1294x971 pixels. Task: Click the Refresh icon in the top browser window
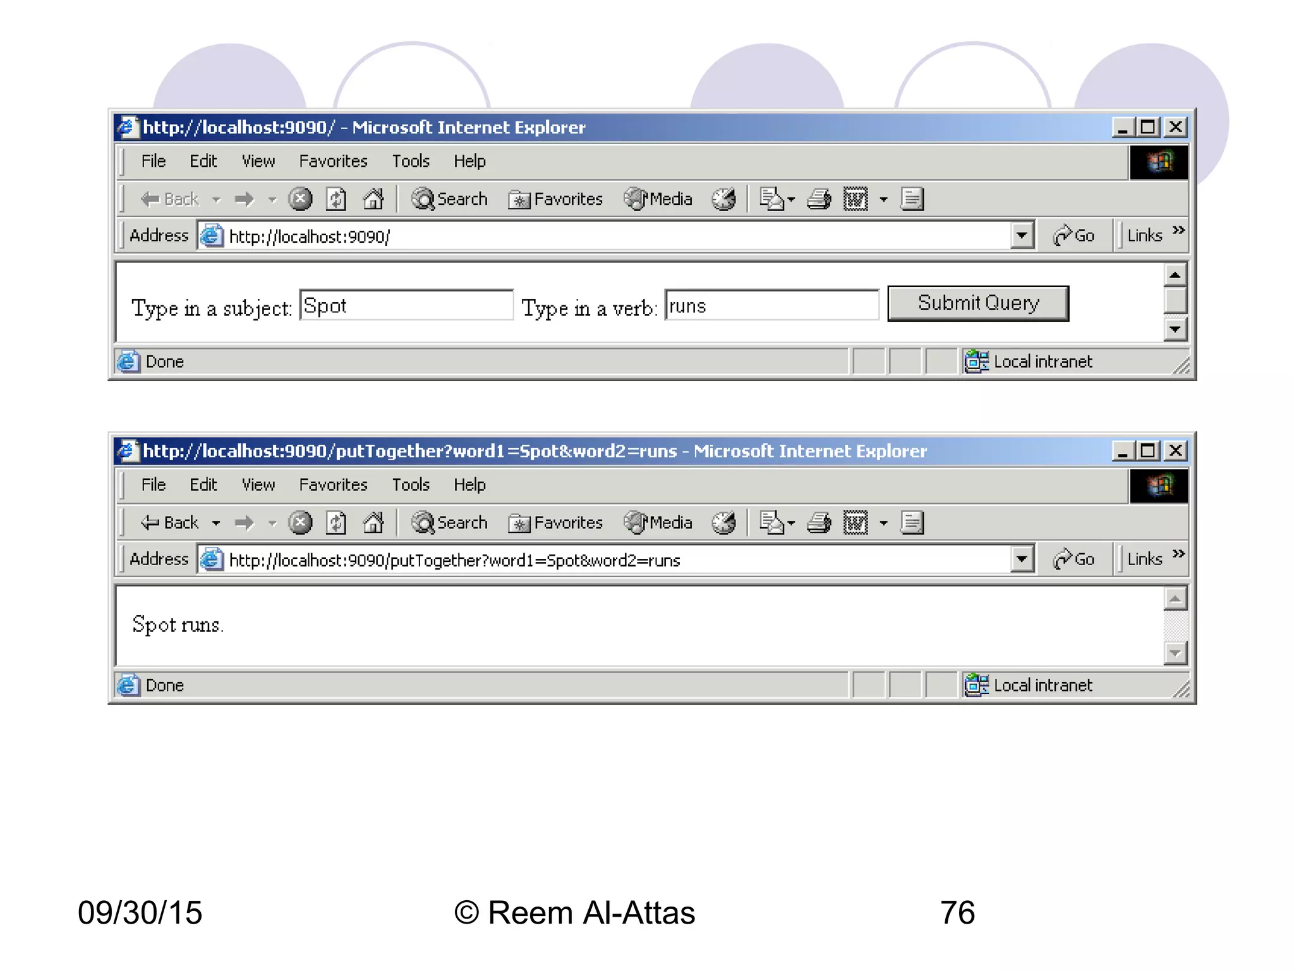coord(336,199)
